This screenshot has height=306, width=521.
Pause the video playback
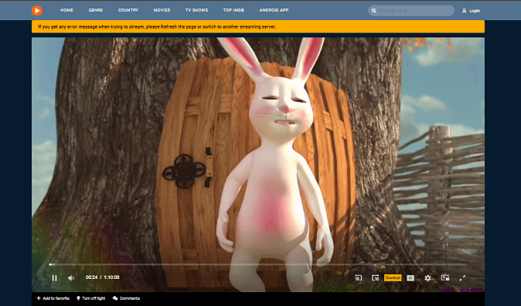pyautogui.click(x=54, y=278)
